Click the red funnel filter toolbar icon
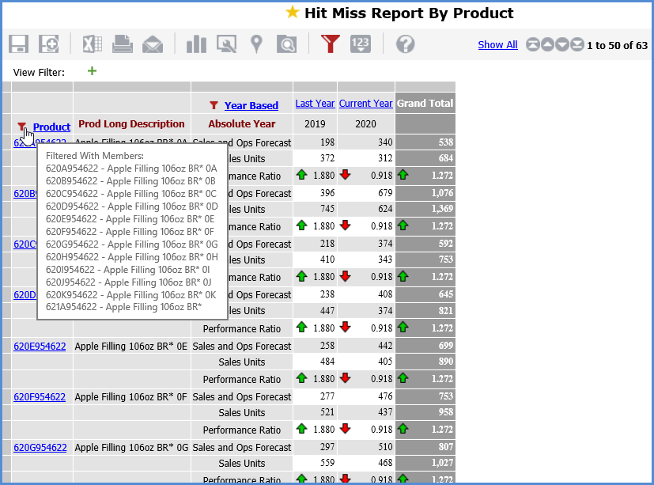Viewport: 654px width, 485px height. (x=331, y=44)
